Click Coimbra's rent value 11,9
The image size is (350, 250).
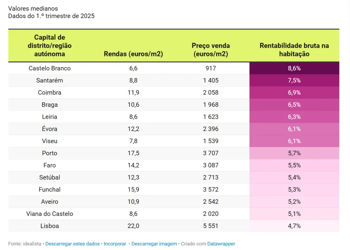coord(133,93)
